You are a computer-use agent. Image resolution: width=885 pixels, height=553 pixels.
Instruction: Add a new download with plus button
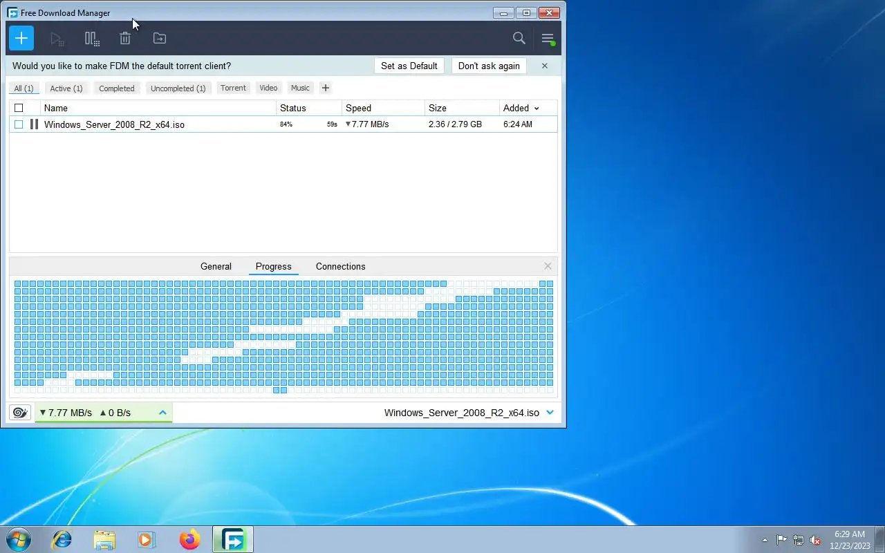pyautogui.click(x=21, y=38)
